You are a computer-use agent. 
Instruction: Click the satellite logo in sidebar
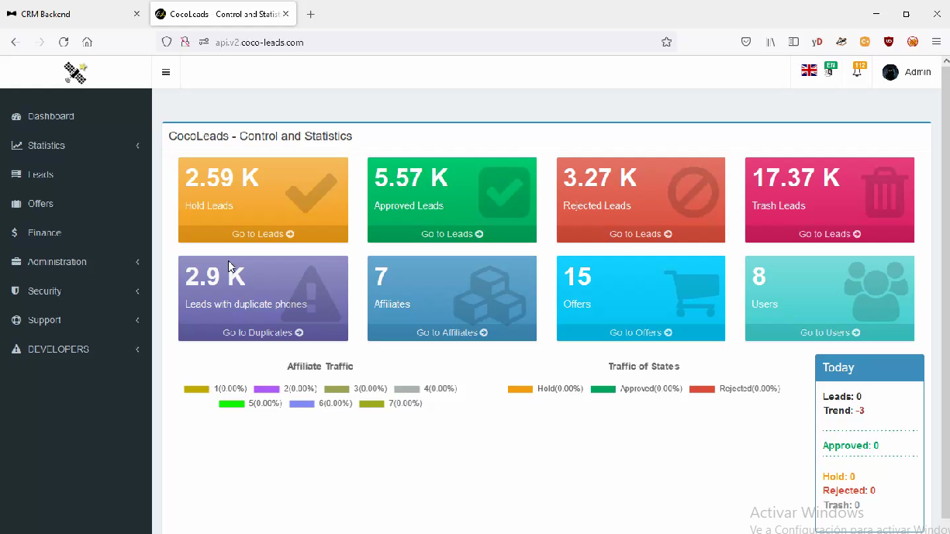point(75,72)
